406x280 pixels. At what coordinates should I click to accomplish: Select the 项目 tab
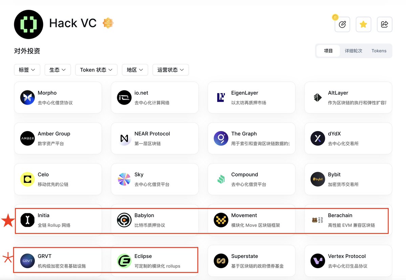tap(328, 51)
